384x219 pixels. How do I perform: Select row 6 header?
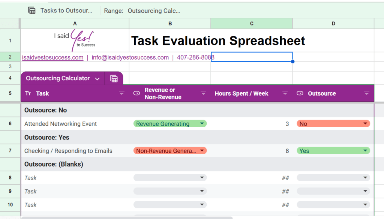point(10,124)
